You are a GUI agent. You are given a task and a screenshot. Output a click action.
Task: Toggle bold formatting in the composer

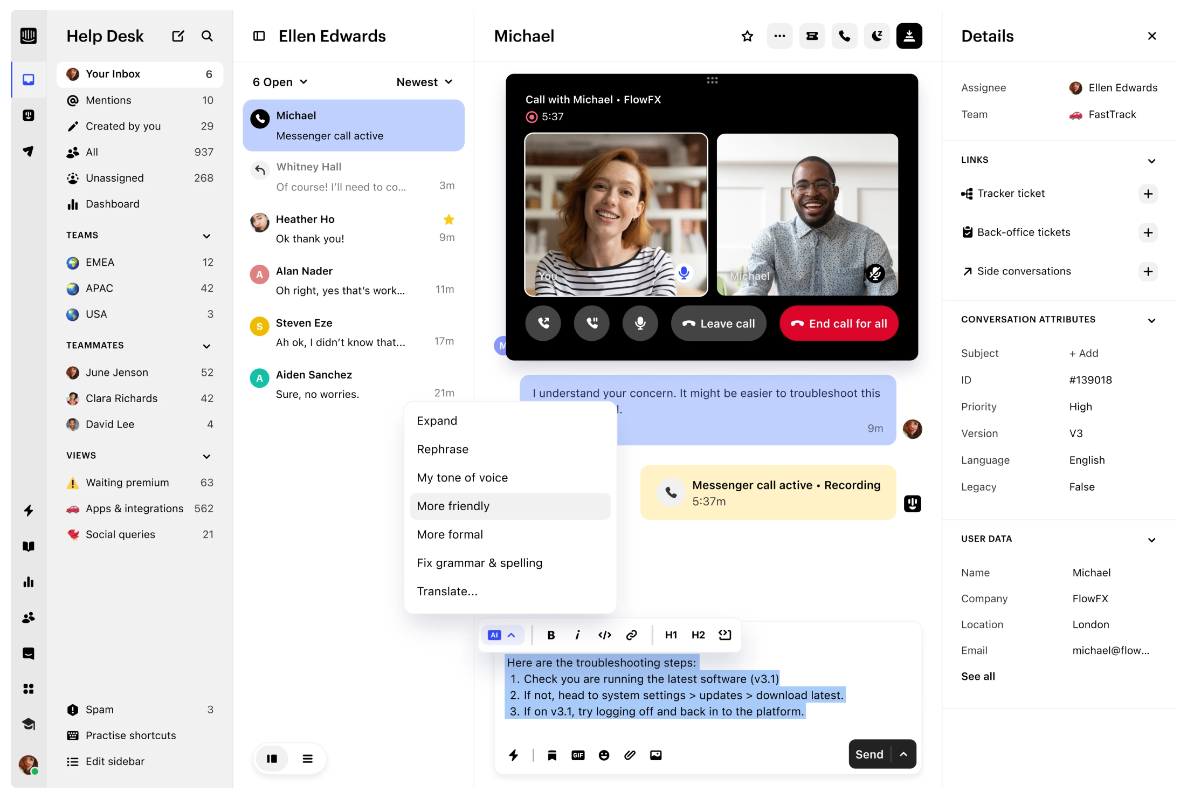point(551,635)
